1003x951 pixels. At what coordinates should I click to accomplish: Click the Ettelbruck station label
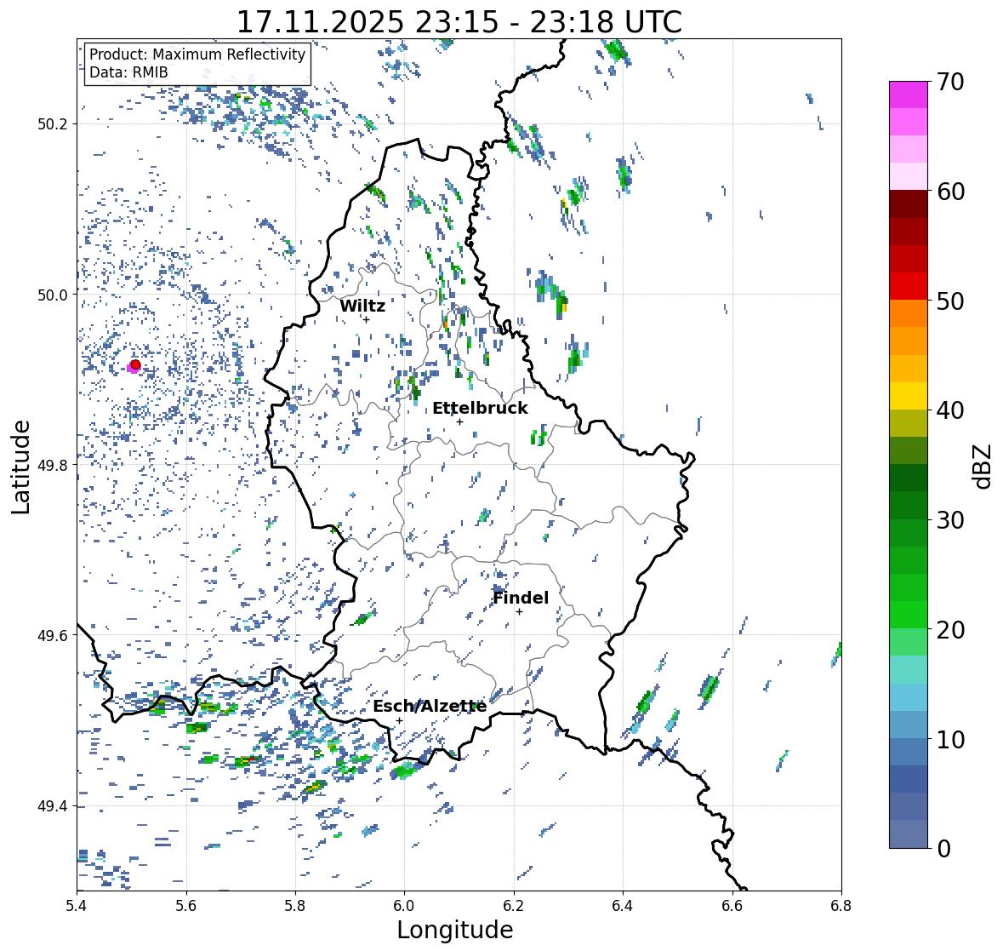coord(480,409)
